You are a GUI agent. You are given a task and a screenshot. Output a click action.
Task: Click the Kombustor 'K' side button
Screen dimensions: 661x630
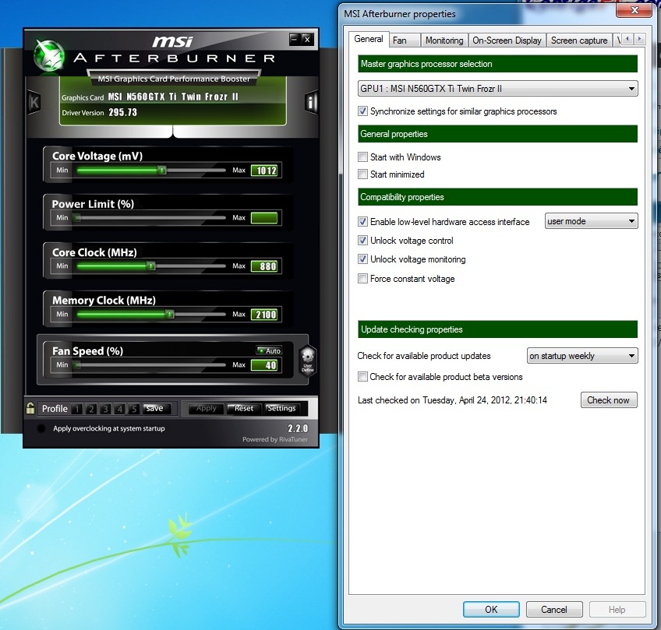click(34, 102)
